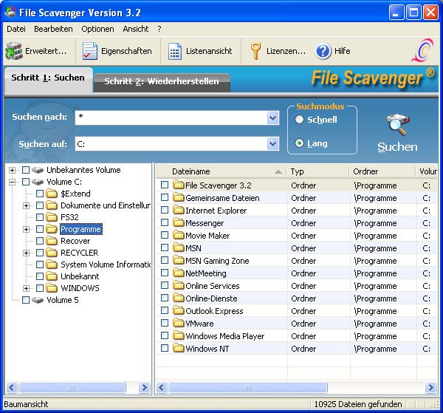This screenshot has width=443, height=413.
Task: Click the Typ column header
Action: click(317, 171)
